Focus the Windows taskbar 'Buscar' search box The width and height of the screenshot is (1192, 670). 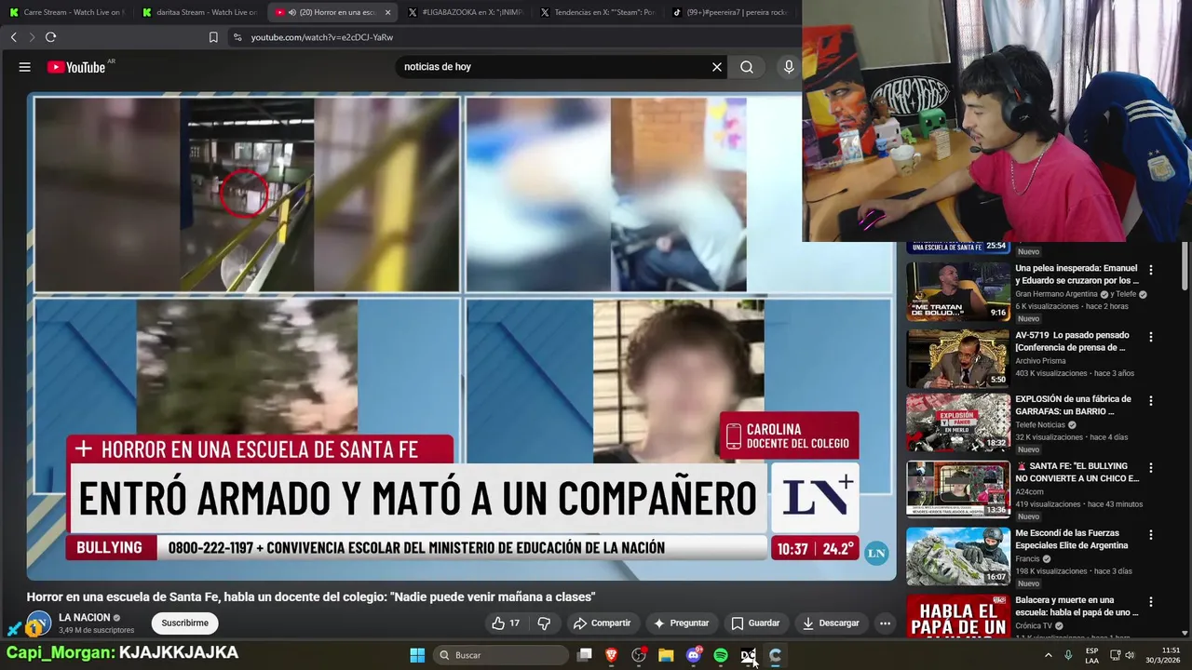click(x=501, y=655)
